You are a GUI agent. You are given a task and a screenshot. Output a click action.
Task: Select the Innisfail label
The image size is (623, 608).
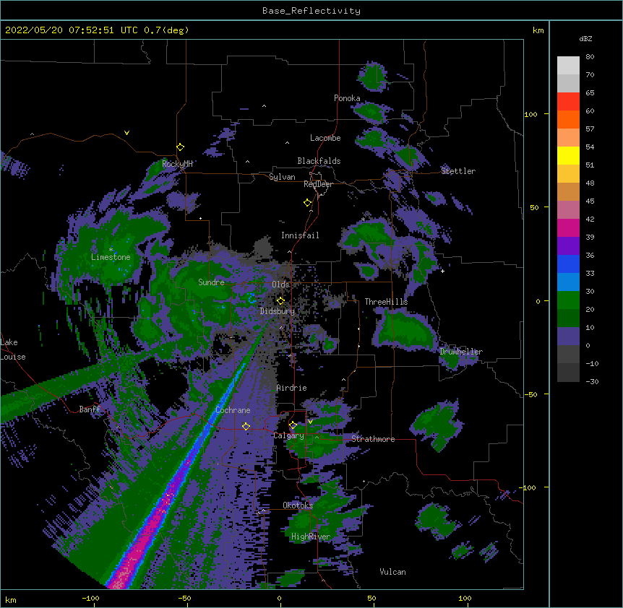(x=300, y=235)
